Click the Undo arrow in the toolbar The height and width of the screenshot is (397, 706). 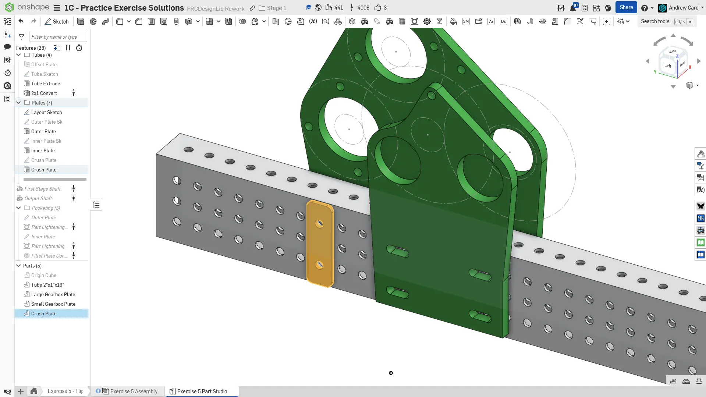tap(21, 21)
